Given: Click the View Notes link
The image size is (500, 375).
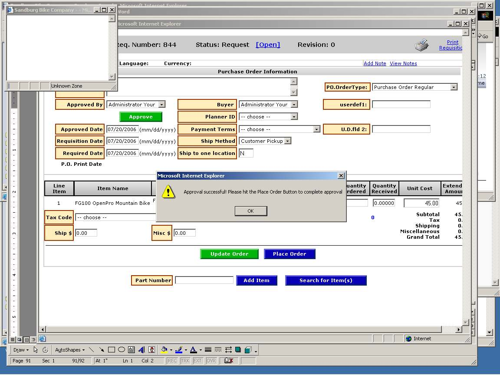Looking at the screenshot, I should [x=403, y=63].
